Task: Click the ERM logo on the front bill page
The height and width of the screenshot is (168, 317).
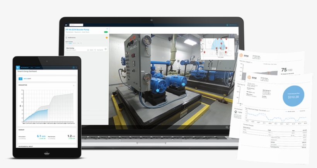Action: 252,78
